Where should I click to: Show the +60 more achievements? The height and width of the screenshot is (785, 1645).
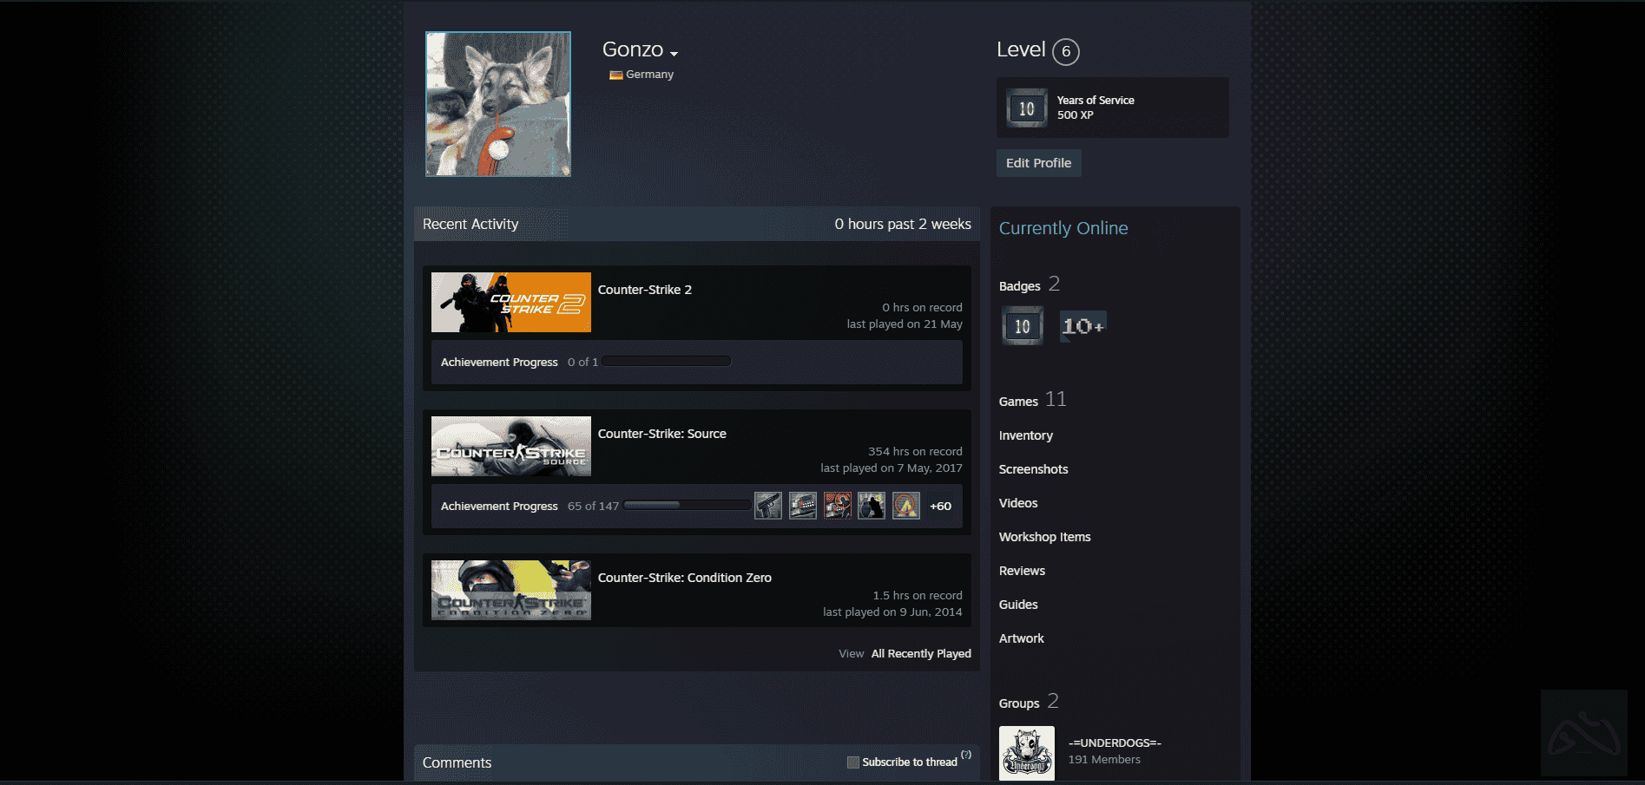940,507
